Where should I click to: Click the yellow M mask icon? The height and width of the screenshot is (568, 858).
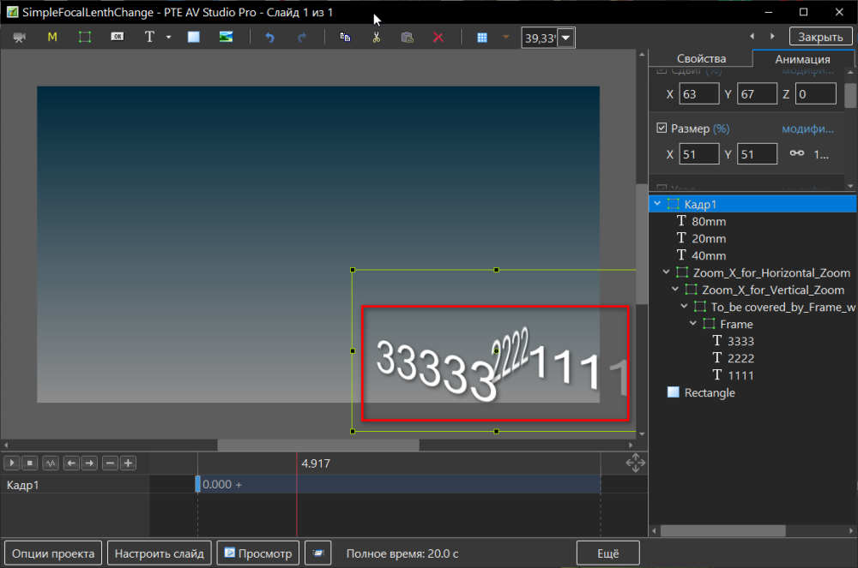coord(52,37)
